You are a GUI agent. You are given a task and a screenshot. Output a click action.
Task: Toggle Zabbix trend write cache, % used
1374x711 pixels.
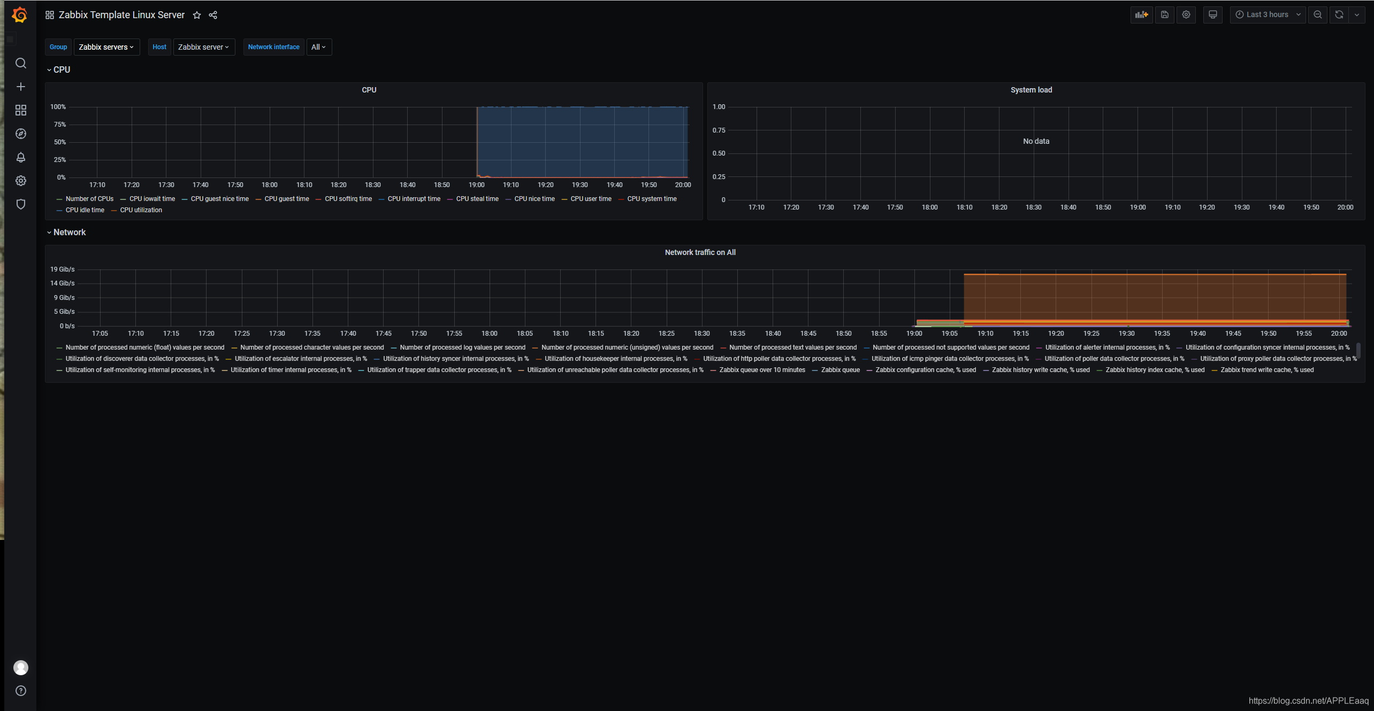pyautogui.click(x=1267, y=370)
